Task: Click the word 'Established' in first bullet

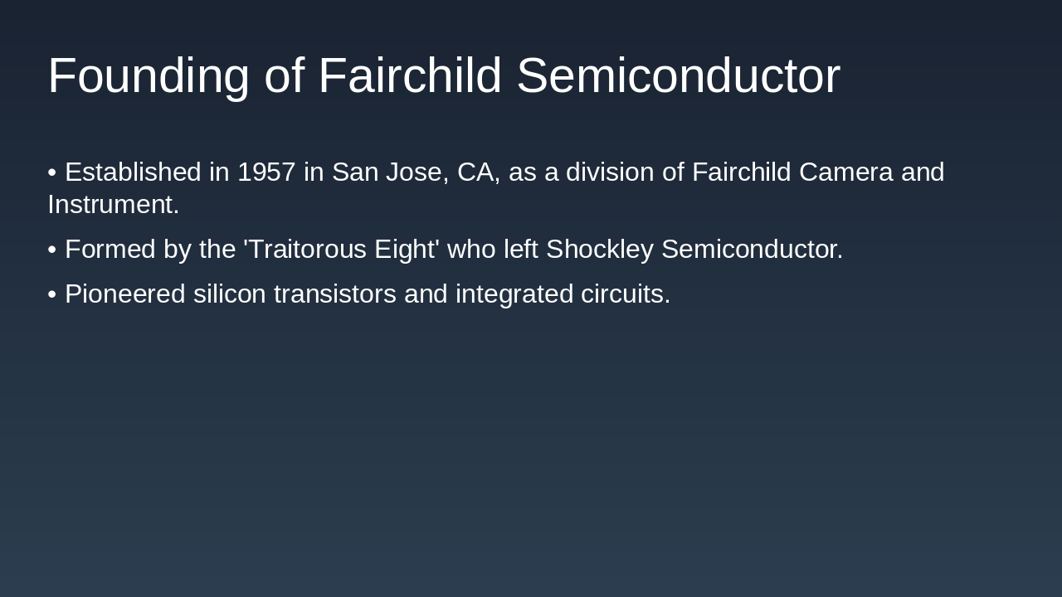Action: [133, 172]
